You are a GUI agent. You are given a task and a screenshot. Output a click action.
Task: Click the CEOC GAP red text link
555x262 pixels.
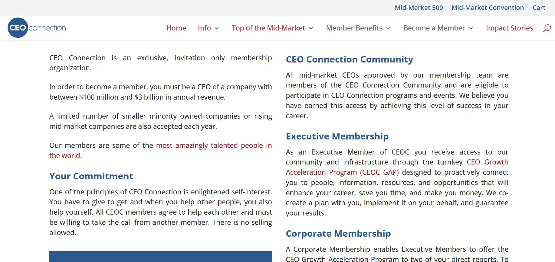pos(379,172)
